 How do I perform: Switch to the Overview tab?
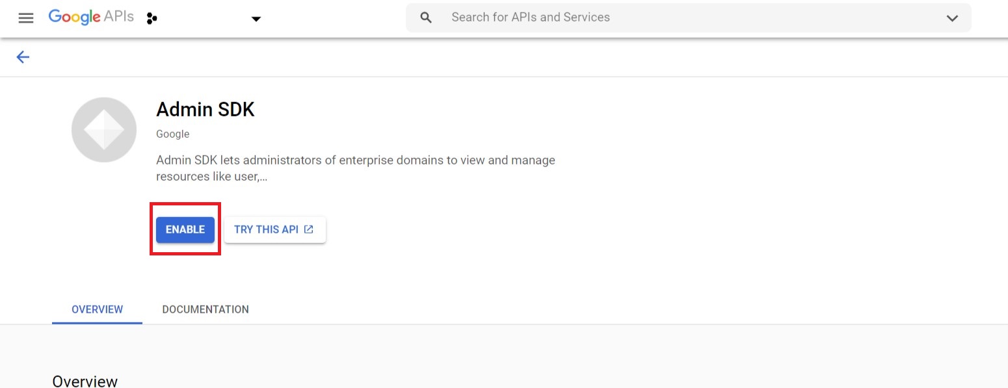click(97, 309)
